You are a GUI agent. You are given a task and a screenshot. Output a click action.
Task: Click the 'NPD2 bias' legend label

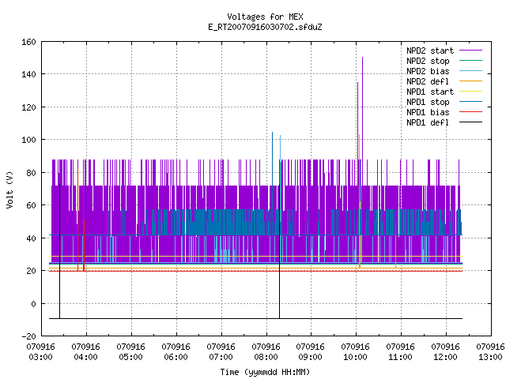(x=428, y=71)
